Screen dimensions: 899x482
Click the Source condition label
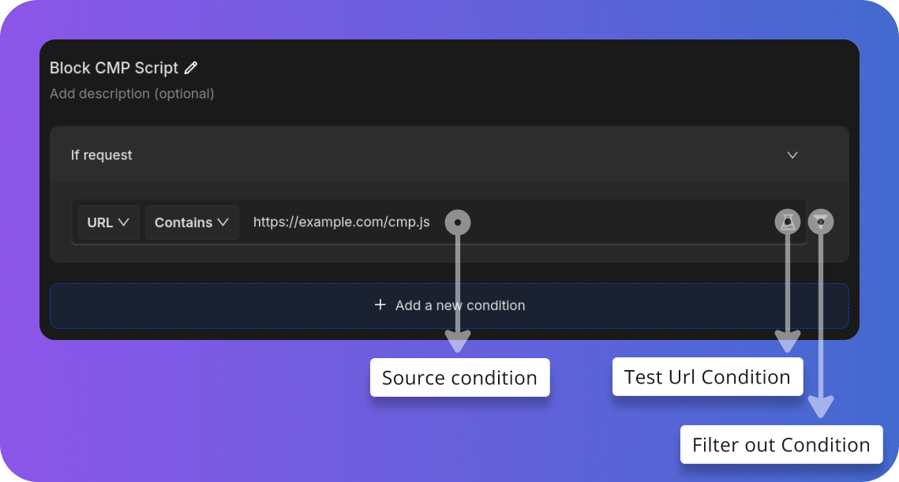459,378
